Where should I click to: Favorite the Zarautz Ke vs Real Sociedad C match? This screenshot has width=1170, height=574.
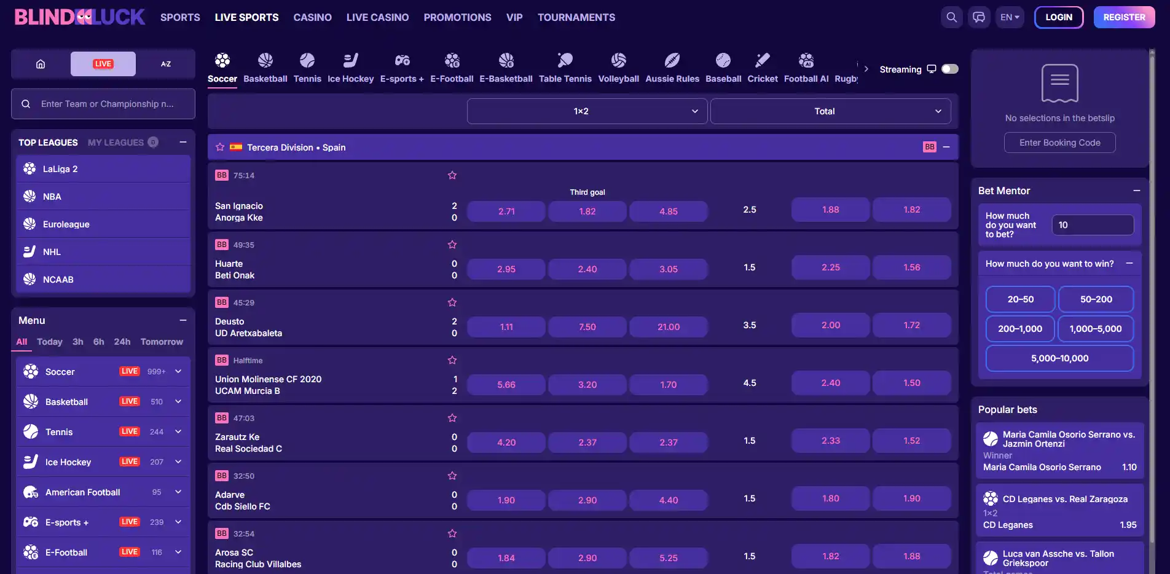(452, 418)
